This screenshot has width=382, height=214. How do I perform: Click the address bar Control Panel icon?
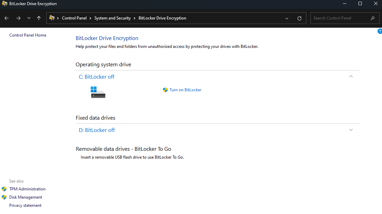pyautogui.click(x=52, y=18)
